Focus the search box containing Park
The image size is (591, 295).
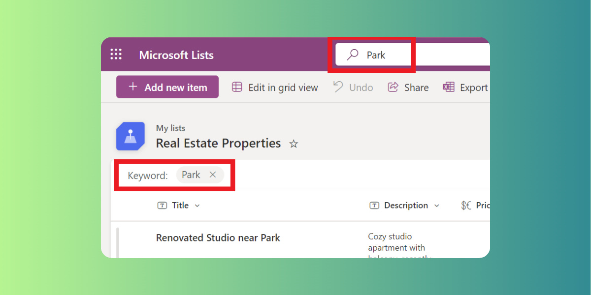point(413,55)
